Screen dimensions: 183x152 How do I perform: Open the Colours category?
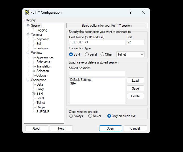(41, 75)
